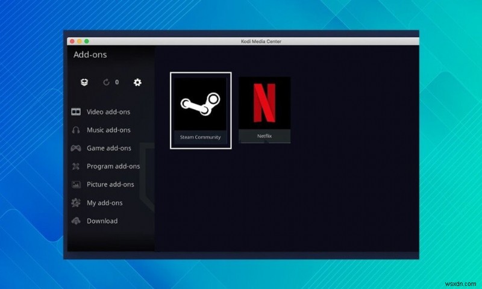Viewport: 482px width, 289px height.
Task: Maximize Kodi with the green button
Action: 87,41
